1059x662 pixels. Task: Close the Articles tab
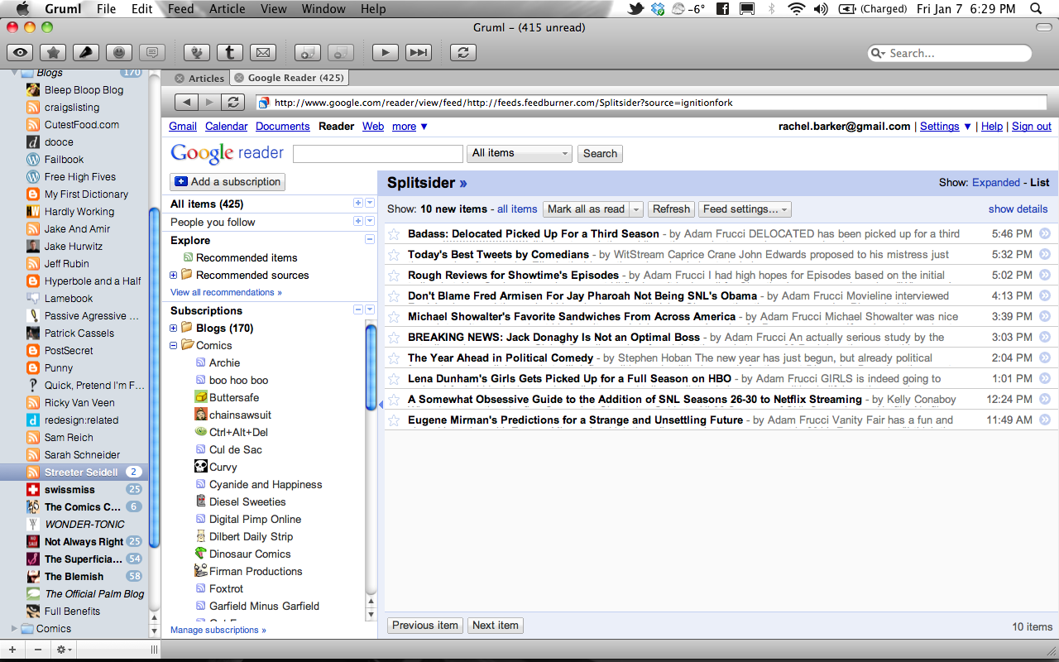click(x=179, y=78)
